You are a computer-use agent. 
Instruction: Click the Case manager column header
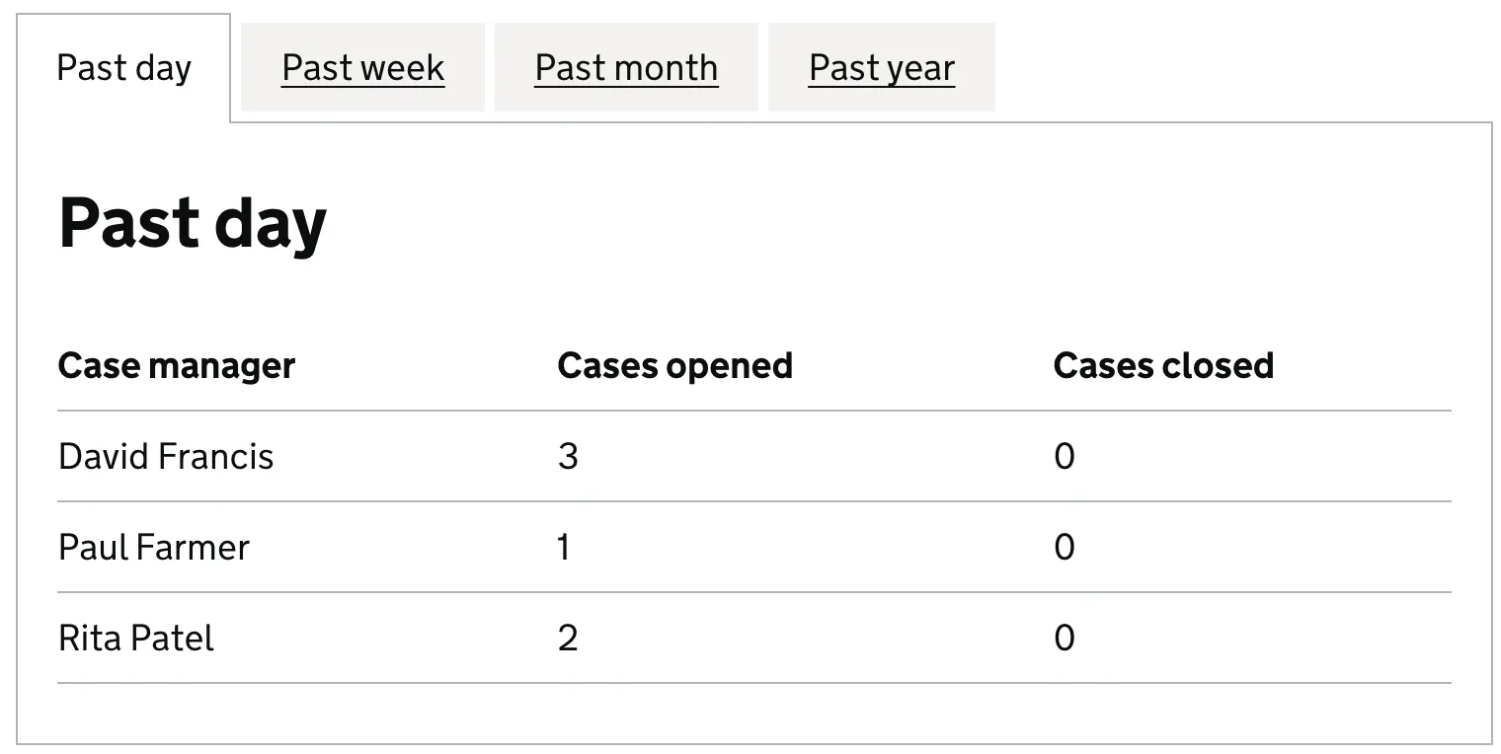click(x=177, y=366)
